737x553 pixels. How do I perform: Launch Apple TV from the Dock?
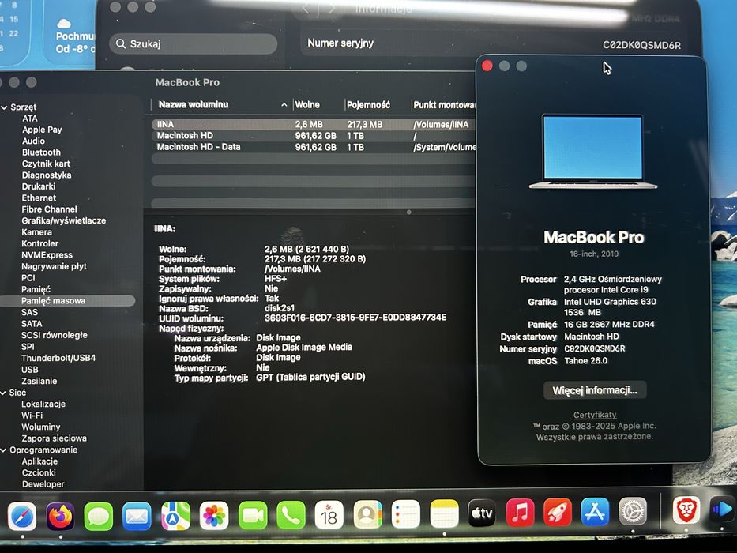click(x=482, y=513)
